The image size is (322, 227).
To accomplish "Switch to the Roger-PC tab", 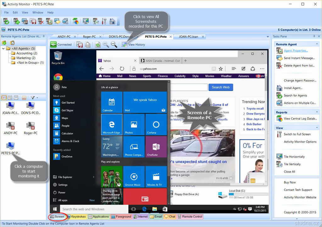I will 89,37.
